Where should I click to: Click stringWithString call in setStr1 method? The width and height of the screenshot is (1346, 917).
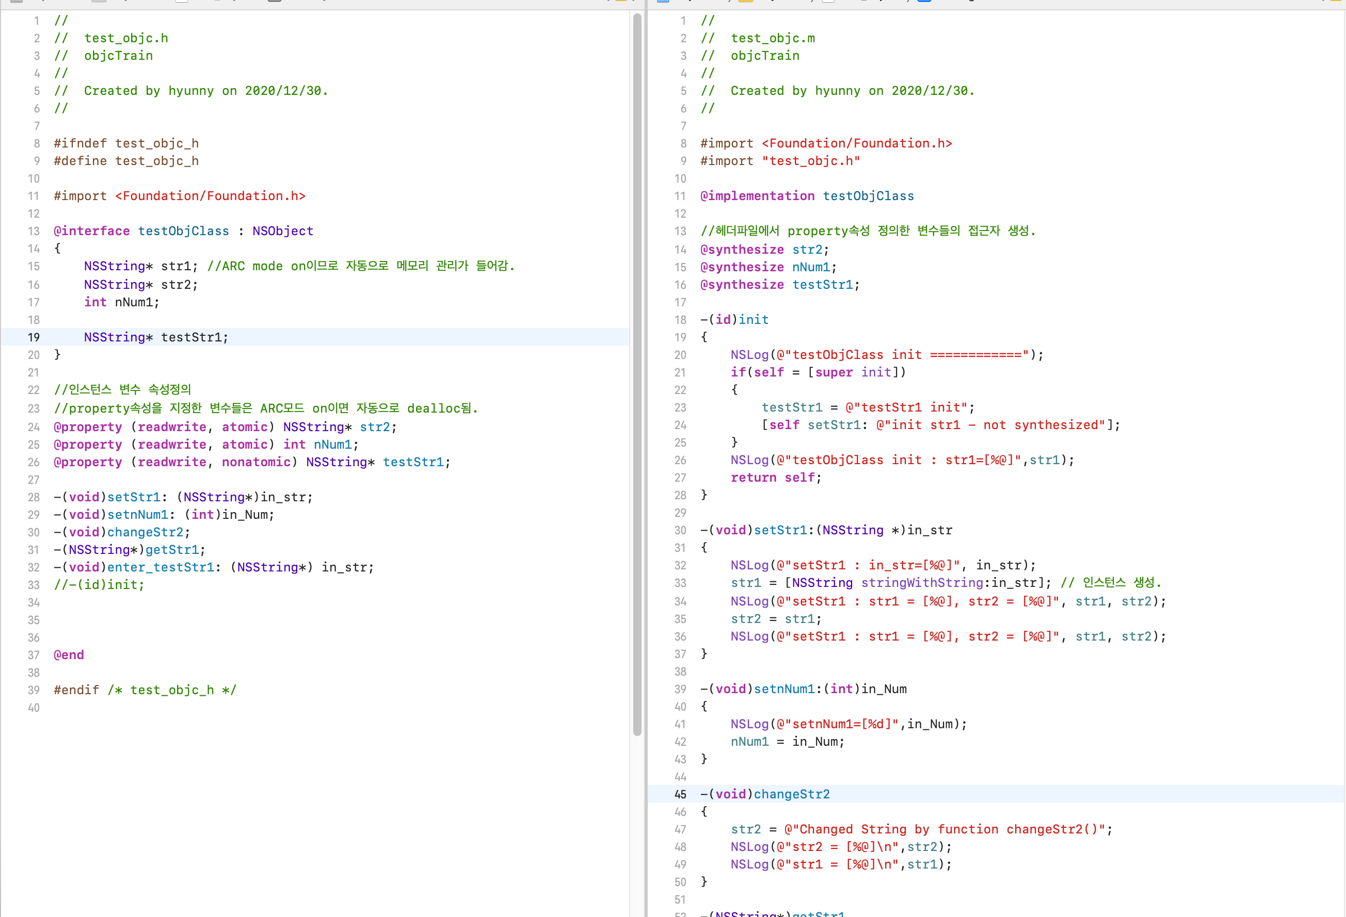click(x=921, y=583)
